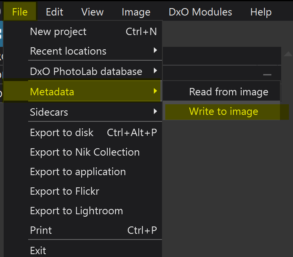Choose New project from File menu
293x257 pixels.
tap(58, 31)
